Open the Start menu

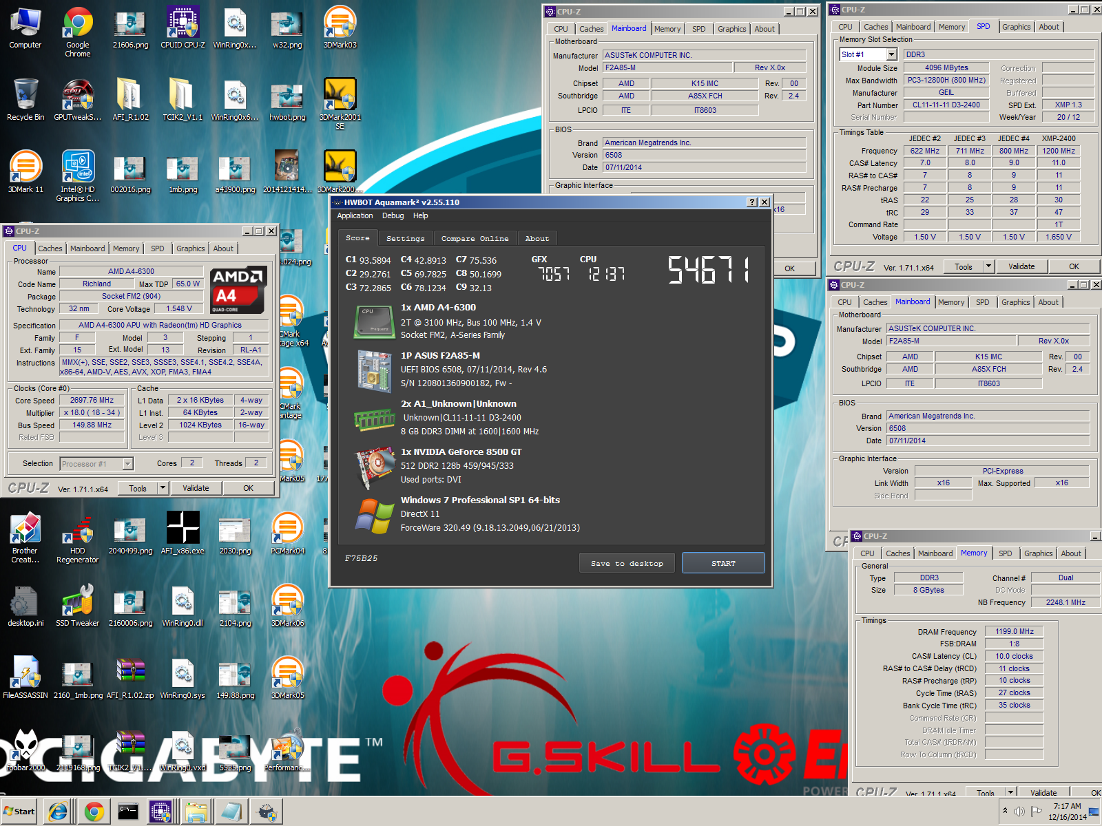point(19,812)
